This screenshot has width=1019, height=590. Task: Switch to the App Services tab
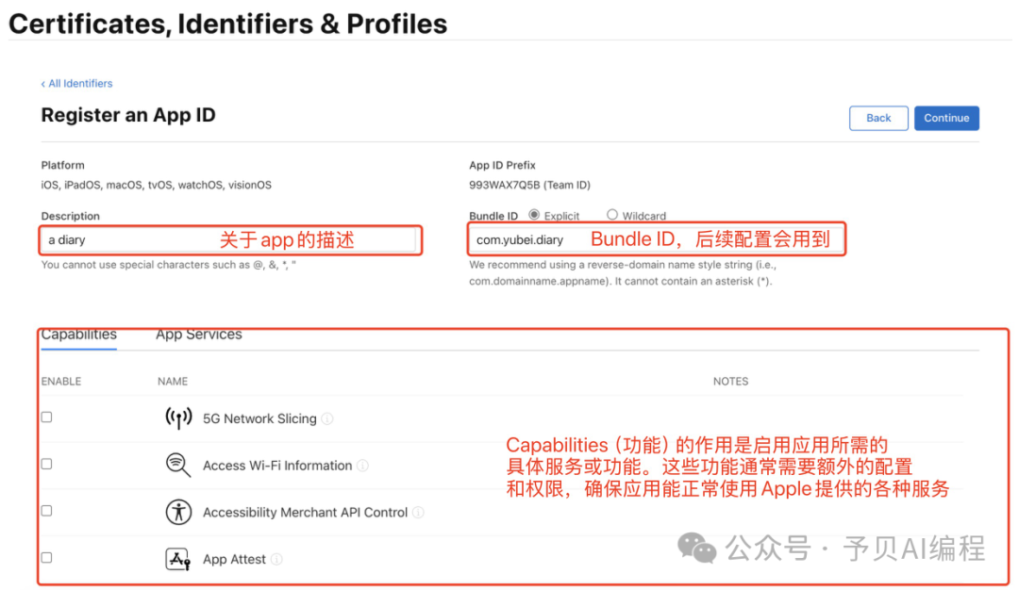click(199, 335)
